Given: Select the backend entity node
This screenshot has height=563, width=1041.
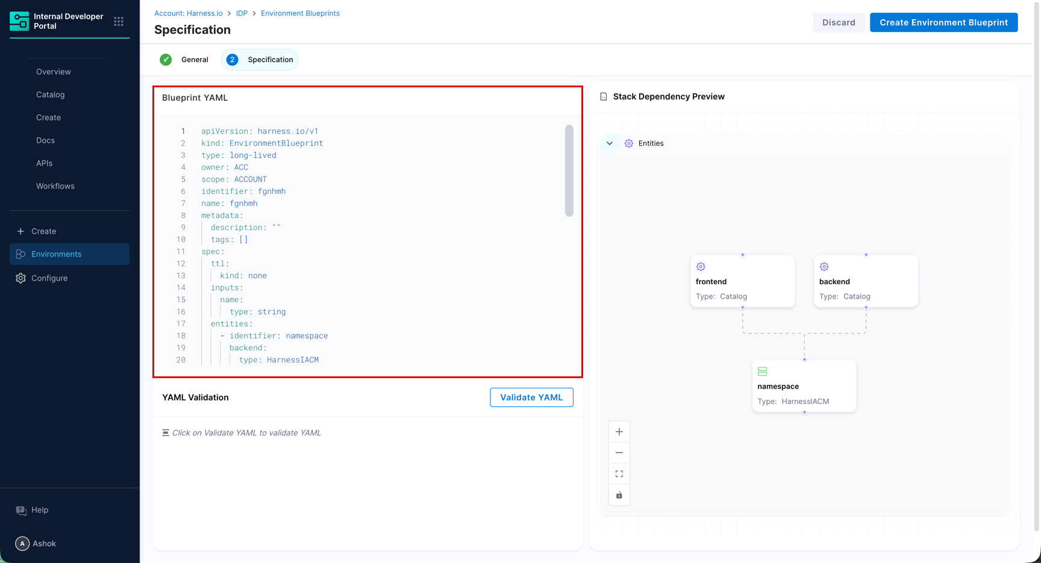Looking at the screenshot, I should point(866,282).
